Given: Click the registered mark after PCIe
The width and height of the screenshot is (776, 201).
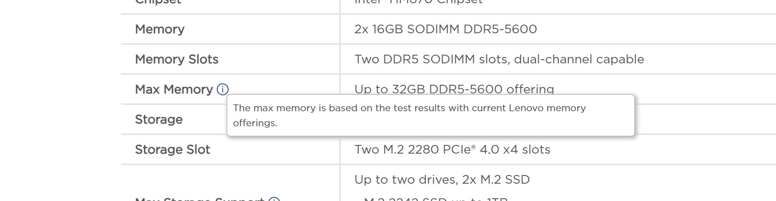Looking at the screenshot, I should click(473, 147).
